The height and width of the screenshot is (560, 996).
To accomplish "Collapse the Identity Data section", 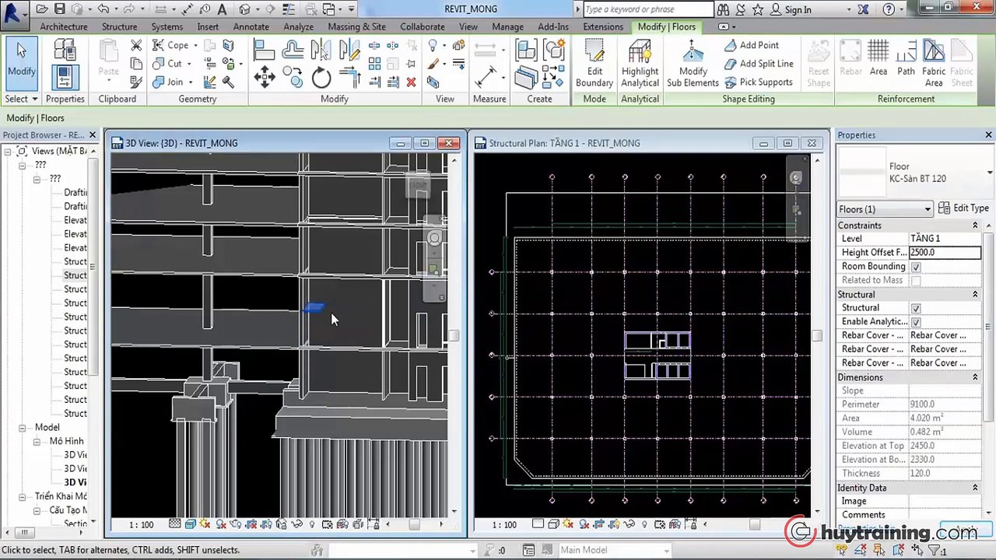I will pos(975,488).
